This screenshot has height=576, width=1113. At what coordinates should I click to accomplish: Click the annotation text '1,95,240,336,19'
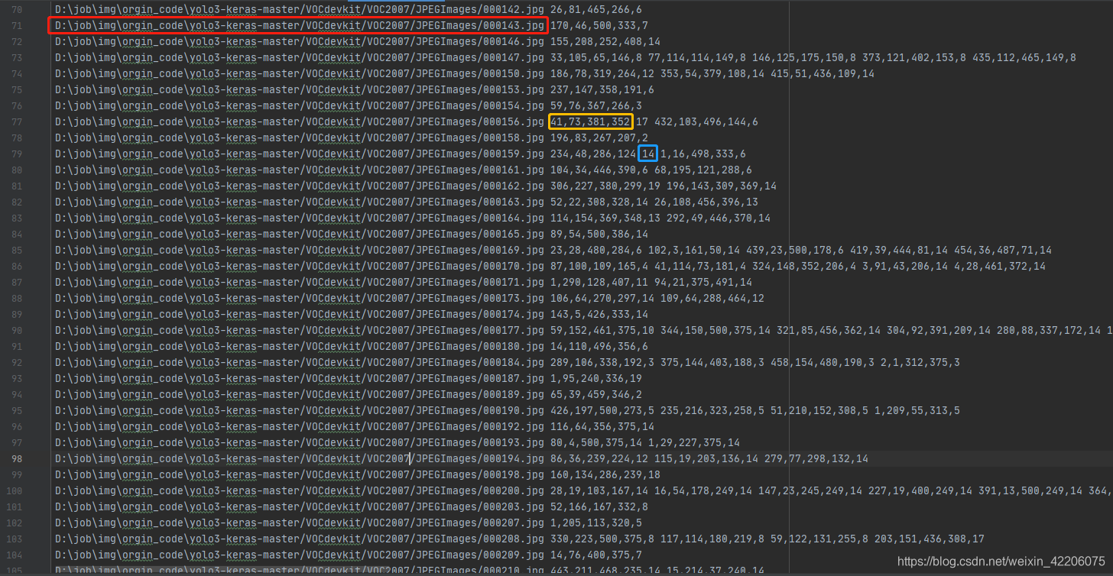[596, 379]
